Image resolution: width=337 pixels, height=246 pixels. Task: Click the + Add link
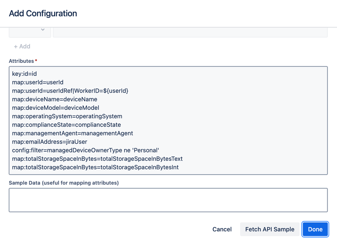(22, 46)
